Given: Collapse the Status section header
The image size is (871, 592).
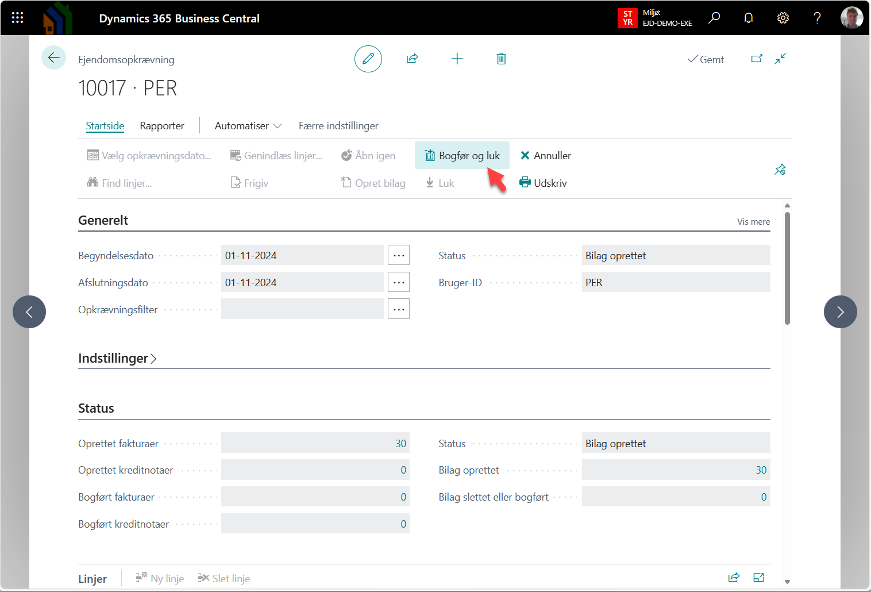Looking at the screenshot, I should 96,408.
